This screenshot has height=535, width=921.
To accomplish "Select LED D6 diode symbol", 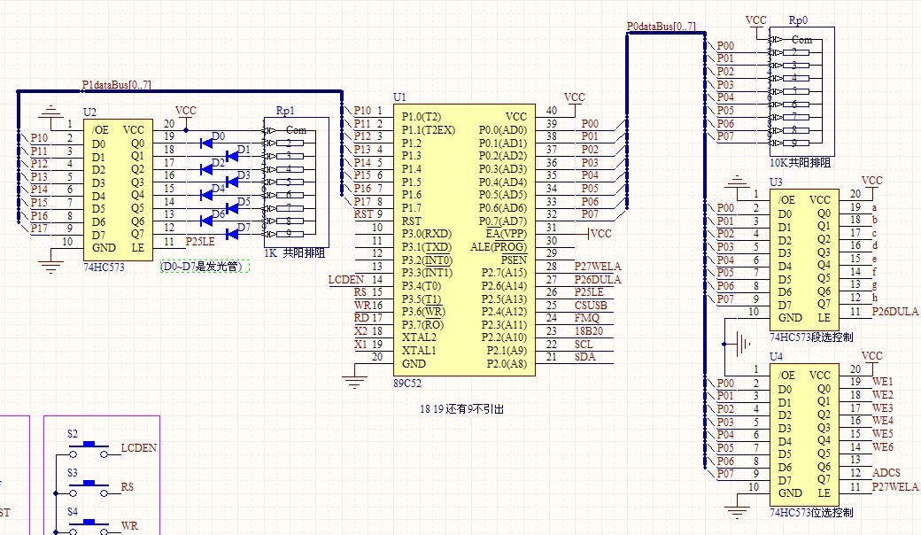I will 206,221.
